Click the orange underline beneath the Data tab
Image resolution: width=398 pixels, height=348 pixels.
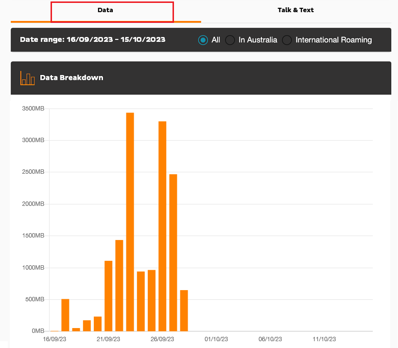click(105, 22)
